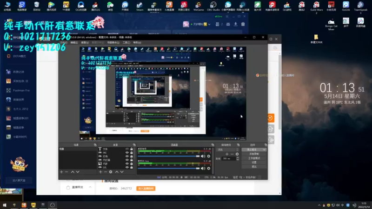Launch OBS Studio from its desktop icon
This screenshot has width=372, height=209.
click(x=213, y=7)
